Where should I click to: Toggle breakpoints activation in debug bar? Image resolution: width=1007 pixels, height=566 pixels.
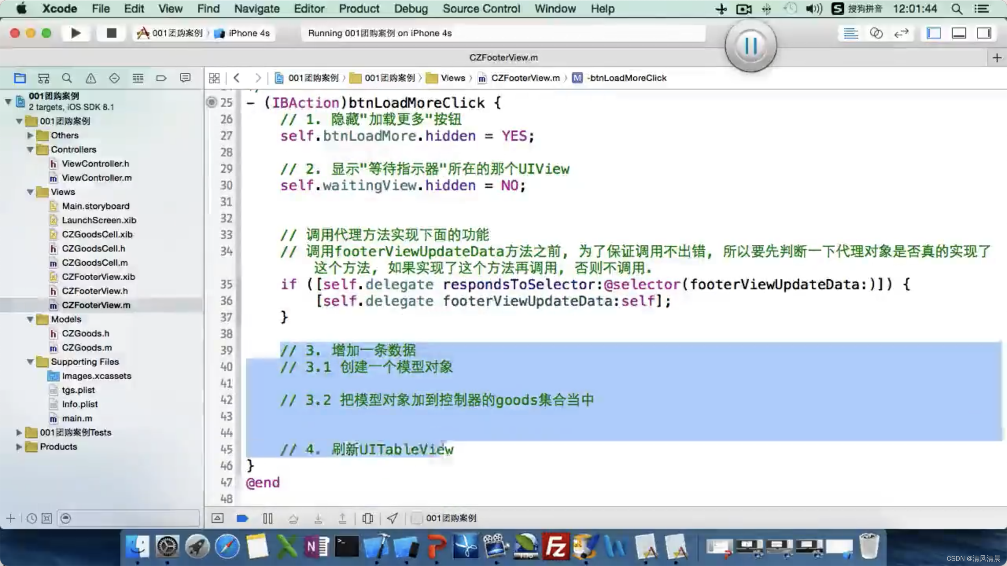click(242, 518)
